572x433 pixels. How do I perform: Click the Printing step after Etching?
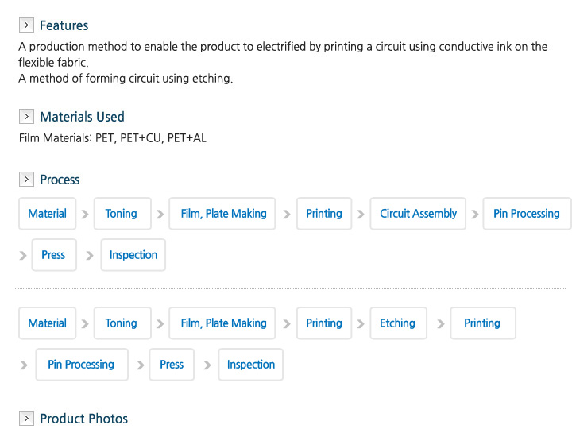(483, 323)
